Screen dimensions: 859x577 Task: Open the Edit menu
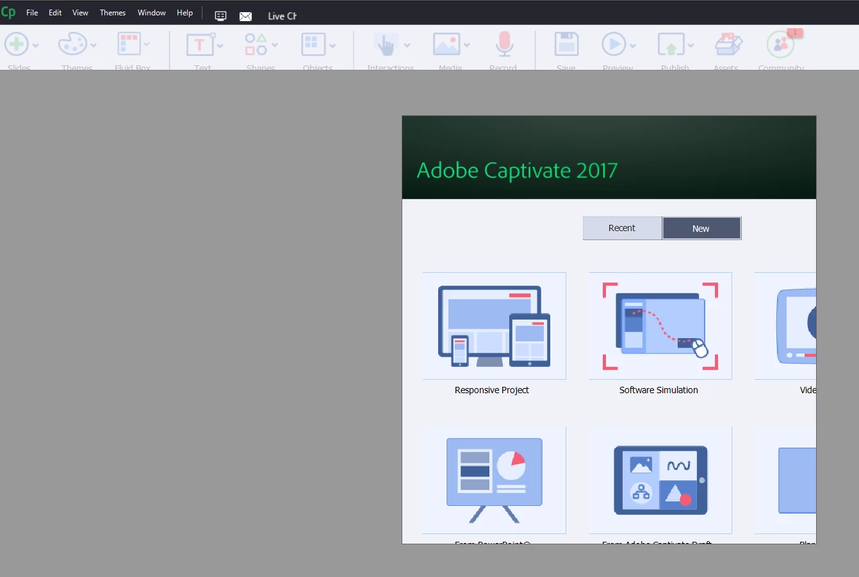click(55, 13)
